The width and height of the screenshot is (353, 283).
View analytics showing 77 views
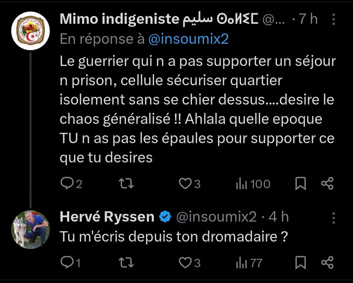[x=249, y=263]
